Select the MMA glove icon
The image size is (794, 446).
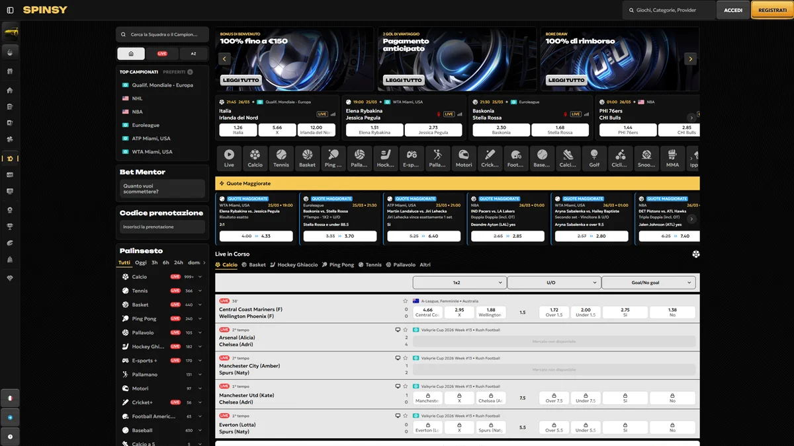pos(672,158)
